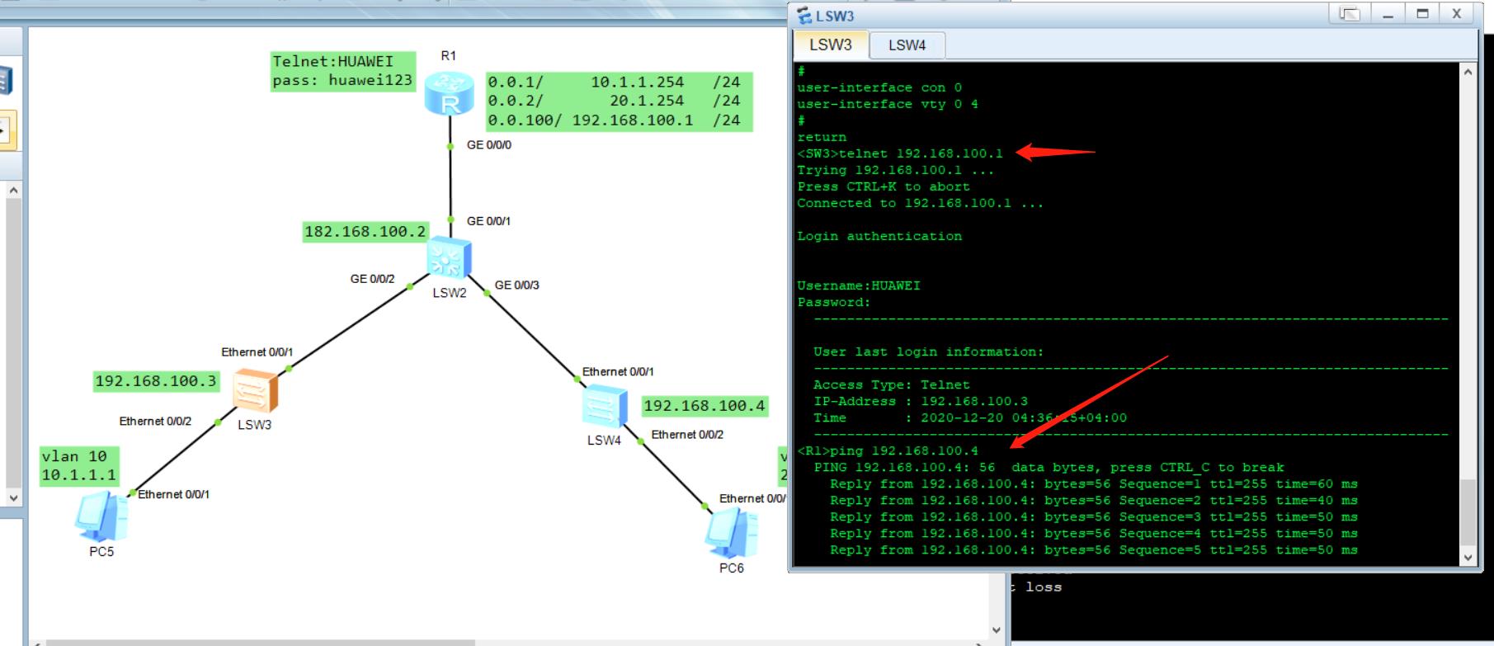Click the 192.168.100.3 label beside LSW3

tap(156, 380)
